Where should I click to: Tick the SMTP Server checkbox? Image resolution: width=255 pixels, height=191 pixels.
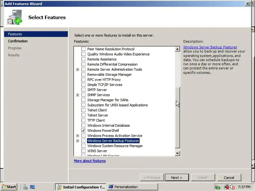tap(83, 90)
